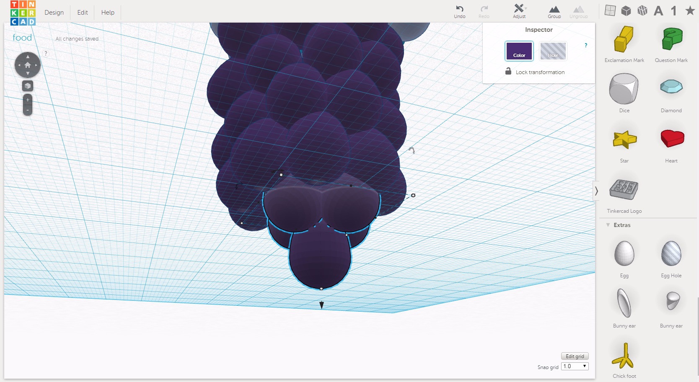
Task: Open the Inspector help question mark
Action: [586, 45]
